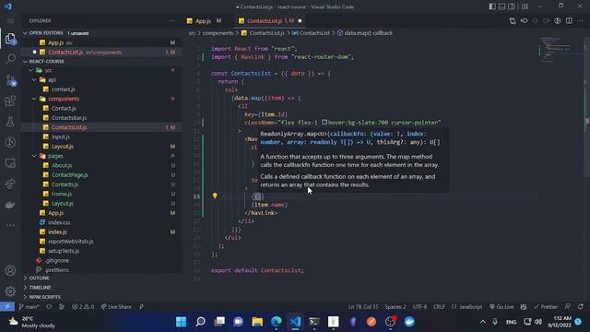Open reportWebVitals.js in file tree

[x=71, y=242]
